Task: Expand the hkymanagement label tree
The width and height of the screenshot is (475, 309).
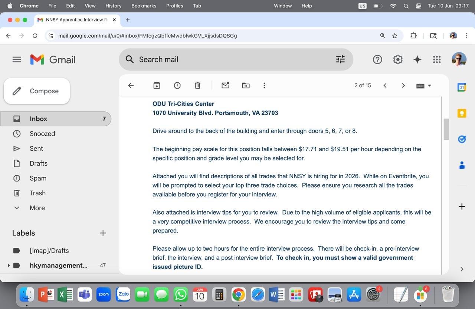Action: [x=9, y=266]
